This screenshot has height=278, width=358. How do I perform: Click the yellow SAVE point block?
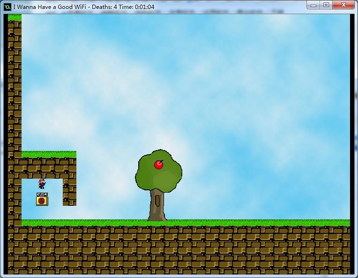tap(42, 200)
